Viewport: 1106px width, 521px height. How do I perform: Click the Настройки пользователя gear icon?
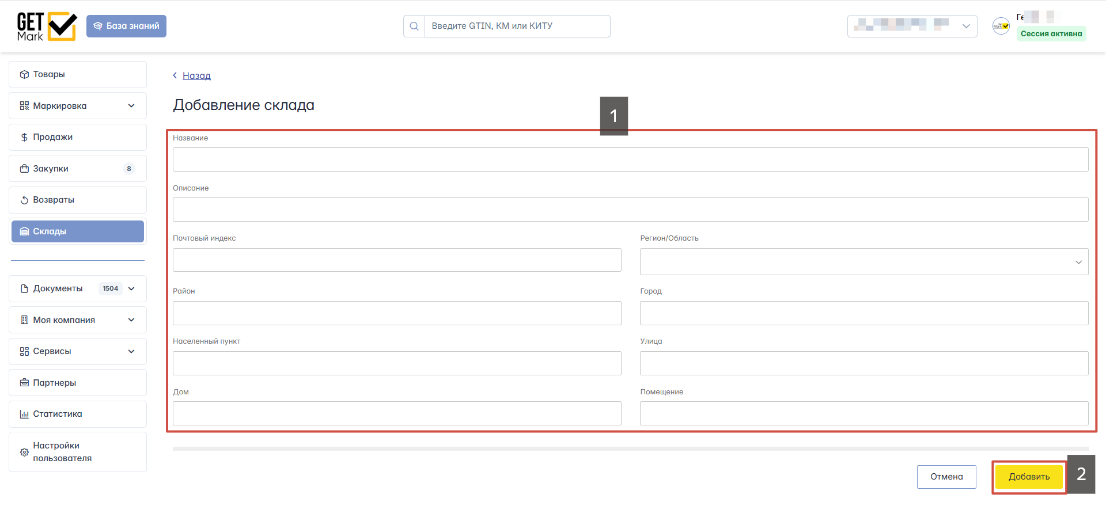click(x=24, y=452)
